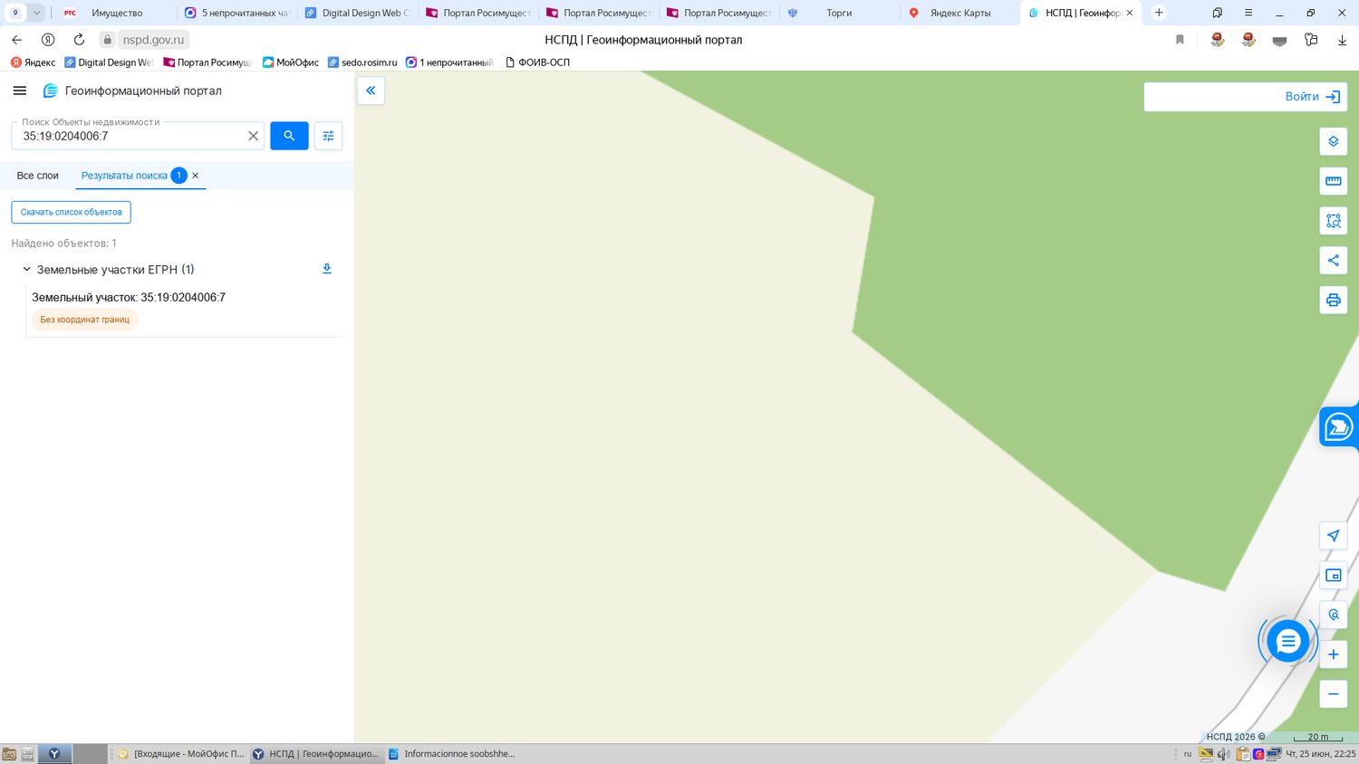Open the tab group dropdown showing 9
Viewport: 1359px width, 764px height.
point(25,13)
